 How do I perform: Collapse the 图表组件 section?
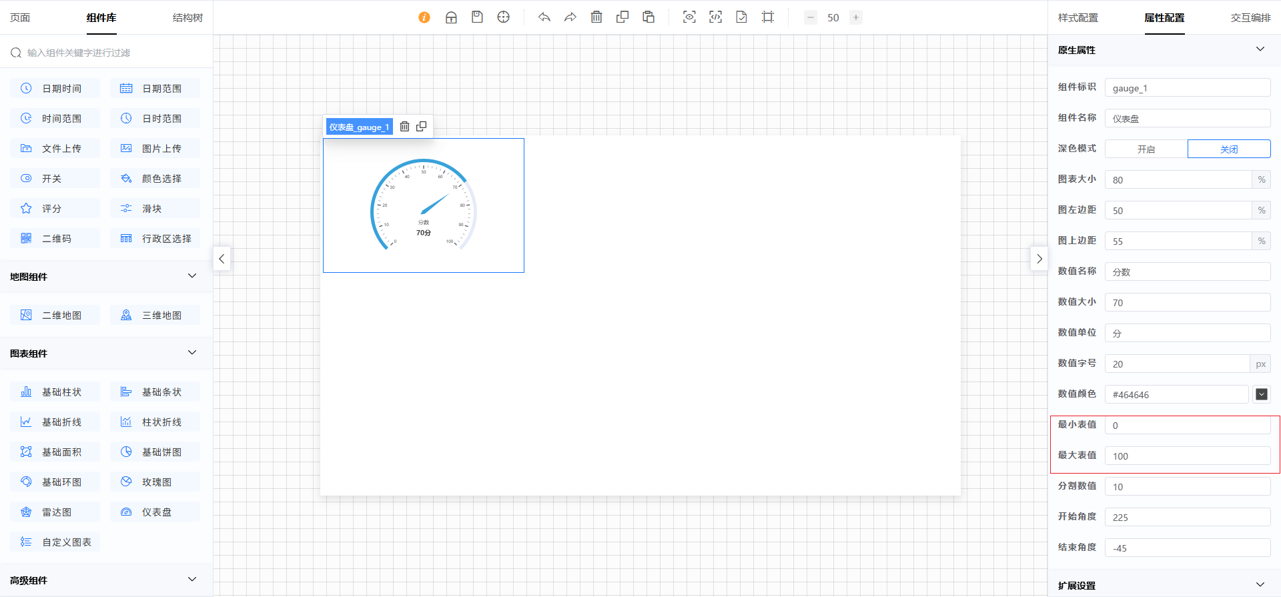pyautogui.click(x=192, y=353)
